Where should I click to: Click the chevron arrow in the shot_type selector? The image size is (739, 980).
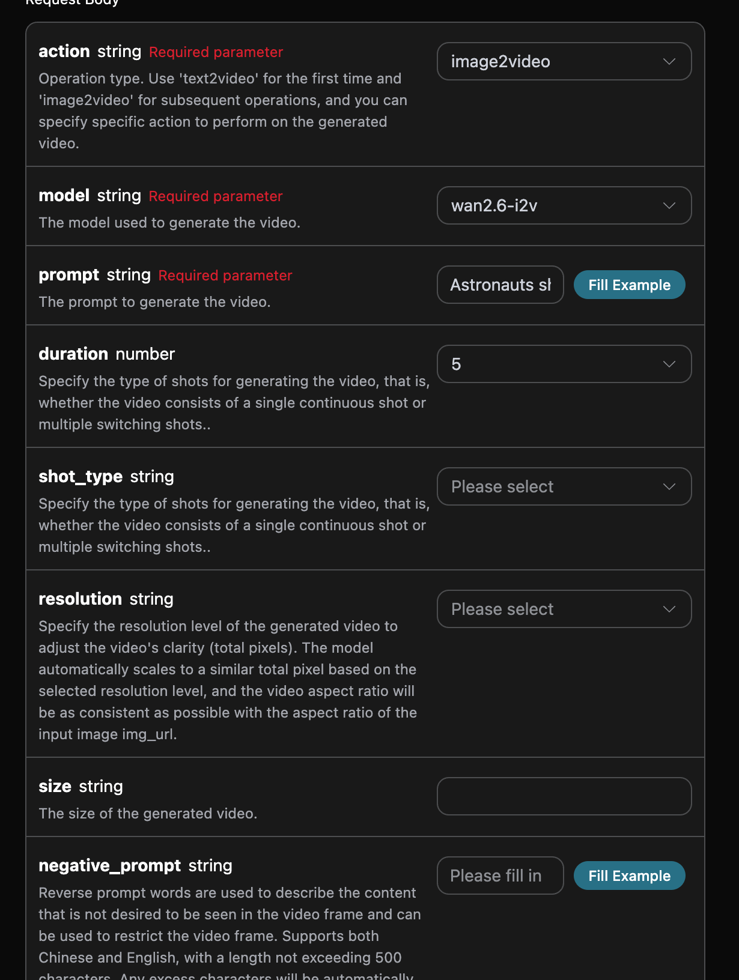pos(669,486)
